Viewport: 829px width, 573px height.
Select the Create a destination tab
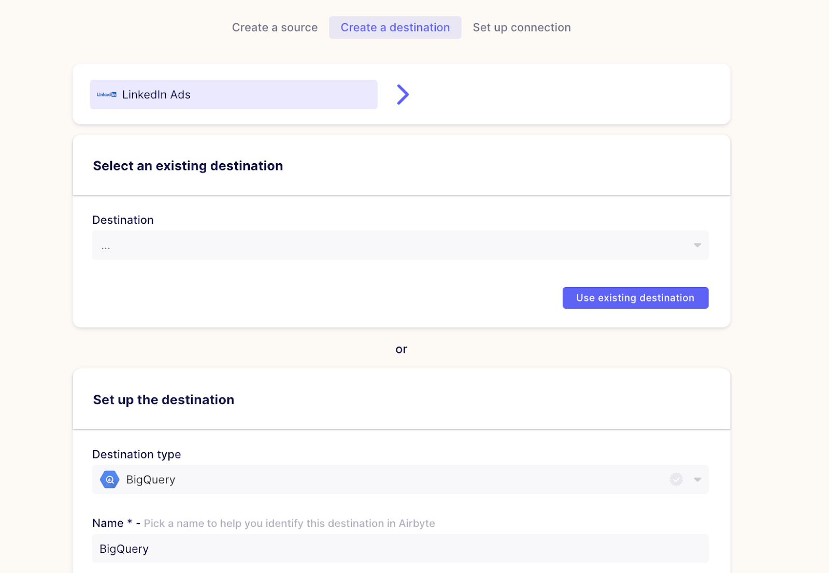point(395,27)
